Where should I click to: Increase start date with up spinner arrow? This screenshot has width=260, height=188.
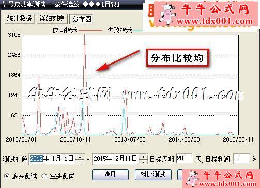click(x=80, y=157)
